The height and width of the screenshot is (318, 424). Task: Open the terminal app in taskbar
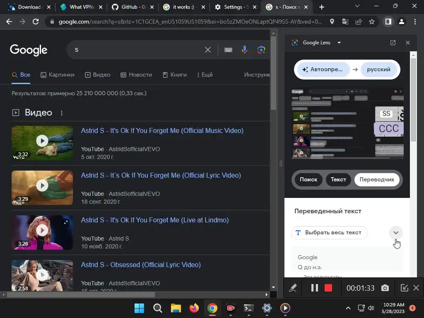[x=248, y=308]
